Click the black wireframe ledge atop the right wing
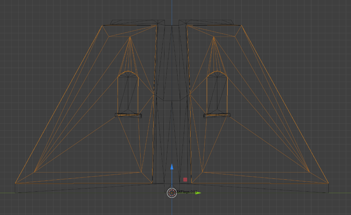This screenshot has height=215, width=351. tap(210, 22)
